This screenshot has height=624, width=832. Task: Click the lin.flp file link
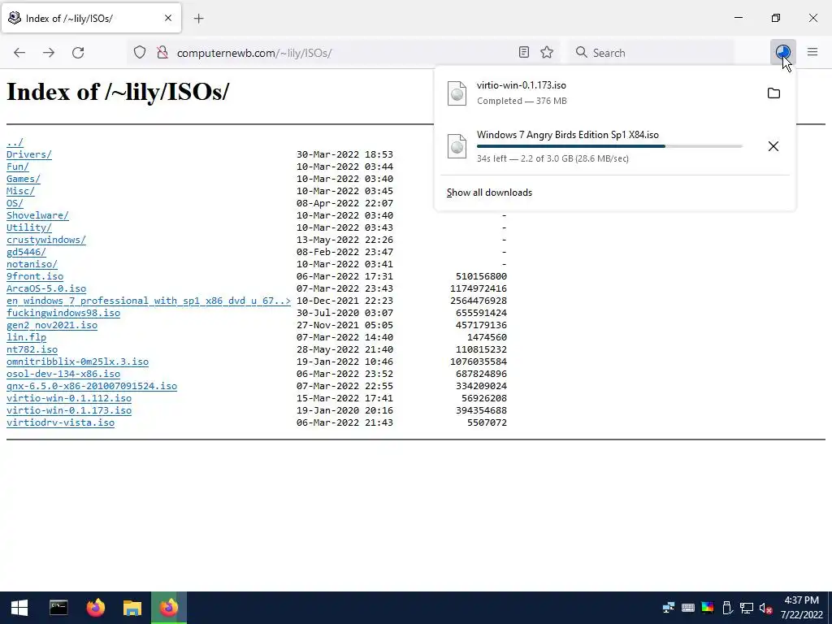click(x=27, y=337)
